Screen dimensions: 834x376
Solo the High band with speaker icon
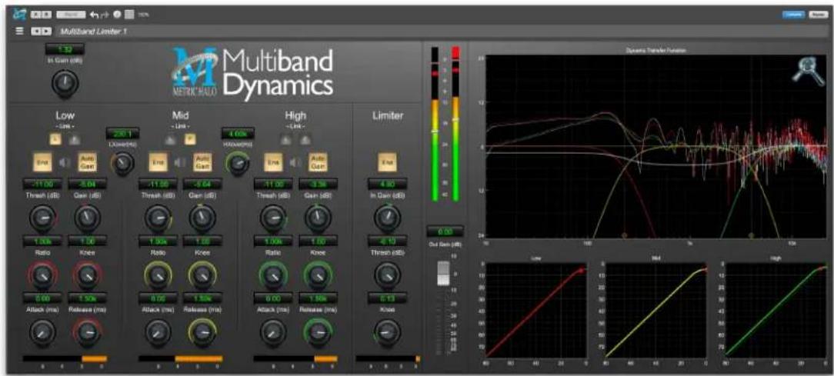[295, 161]
